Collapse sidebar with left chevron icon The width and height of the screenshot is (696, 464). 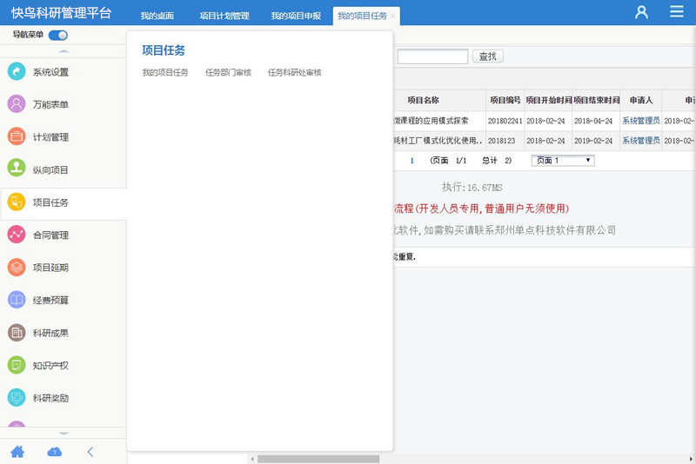[x=90, y=452]
